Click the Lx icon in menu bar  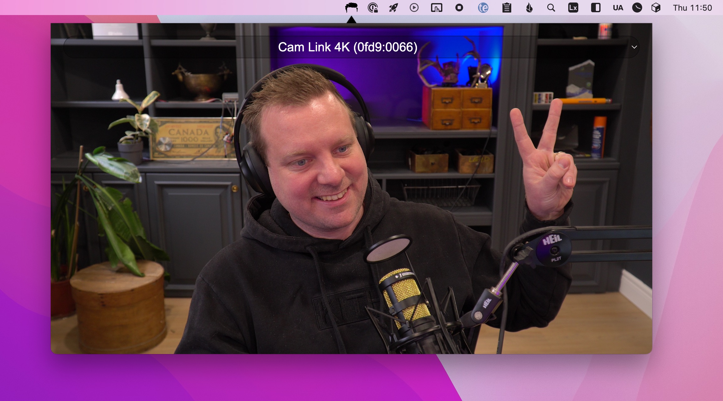573,8
